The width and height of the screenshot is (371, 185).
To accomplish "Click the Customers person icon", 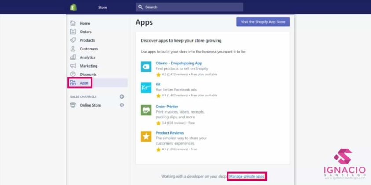I will (x=73, y=49).
